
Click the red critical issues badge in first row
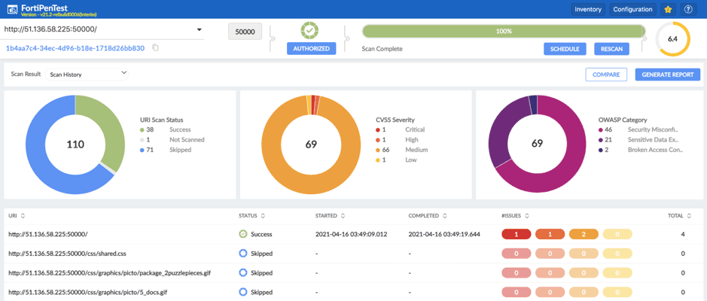click(516, 234)
